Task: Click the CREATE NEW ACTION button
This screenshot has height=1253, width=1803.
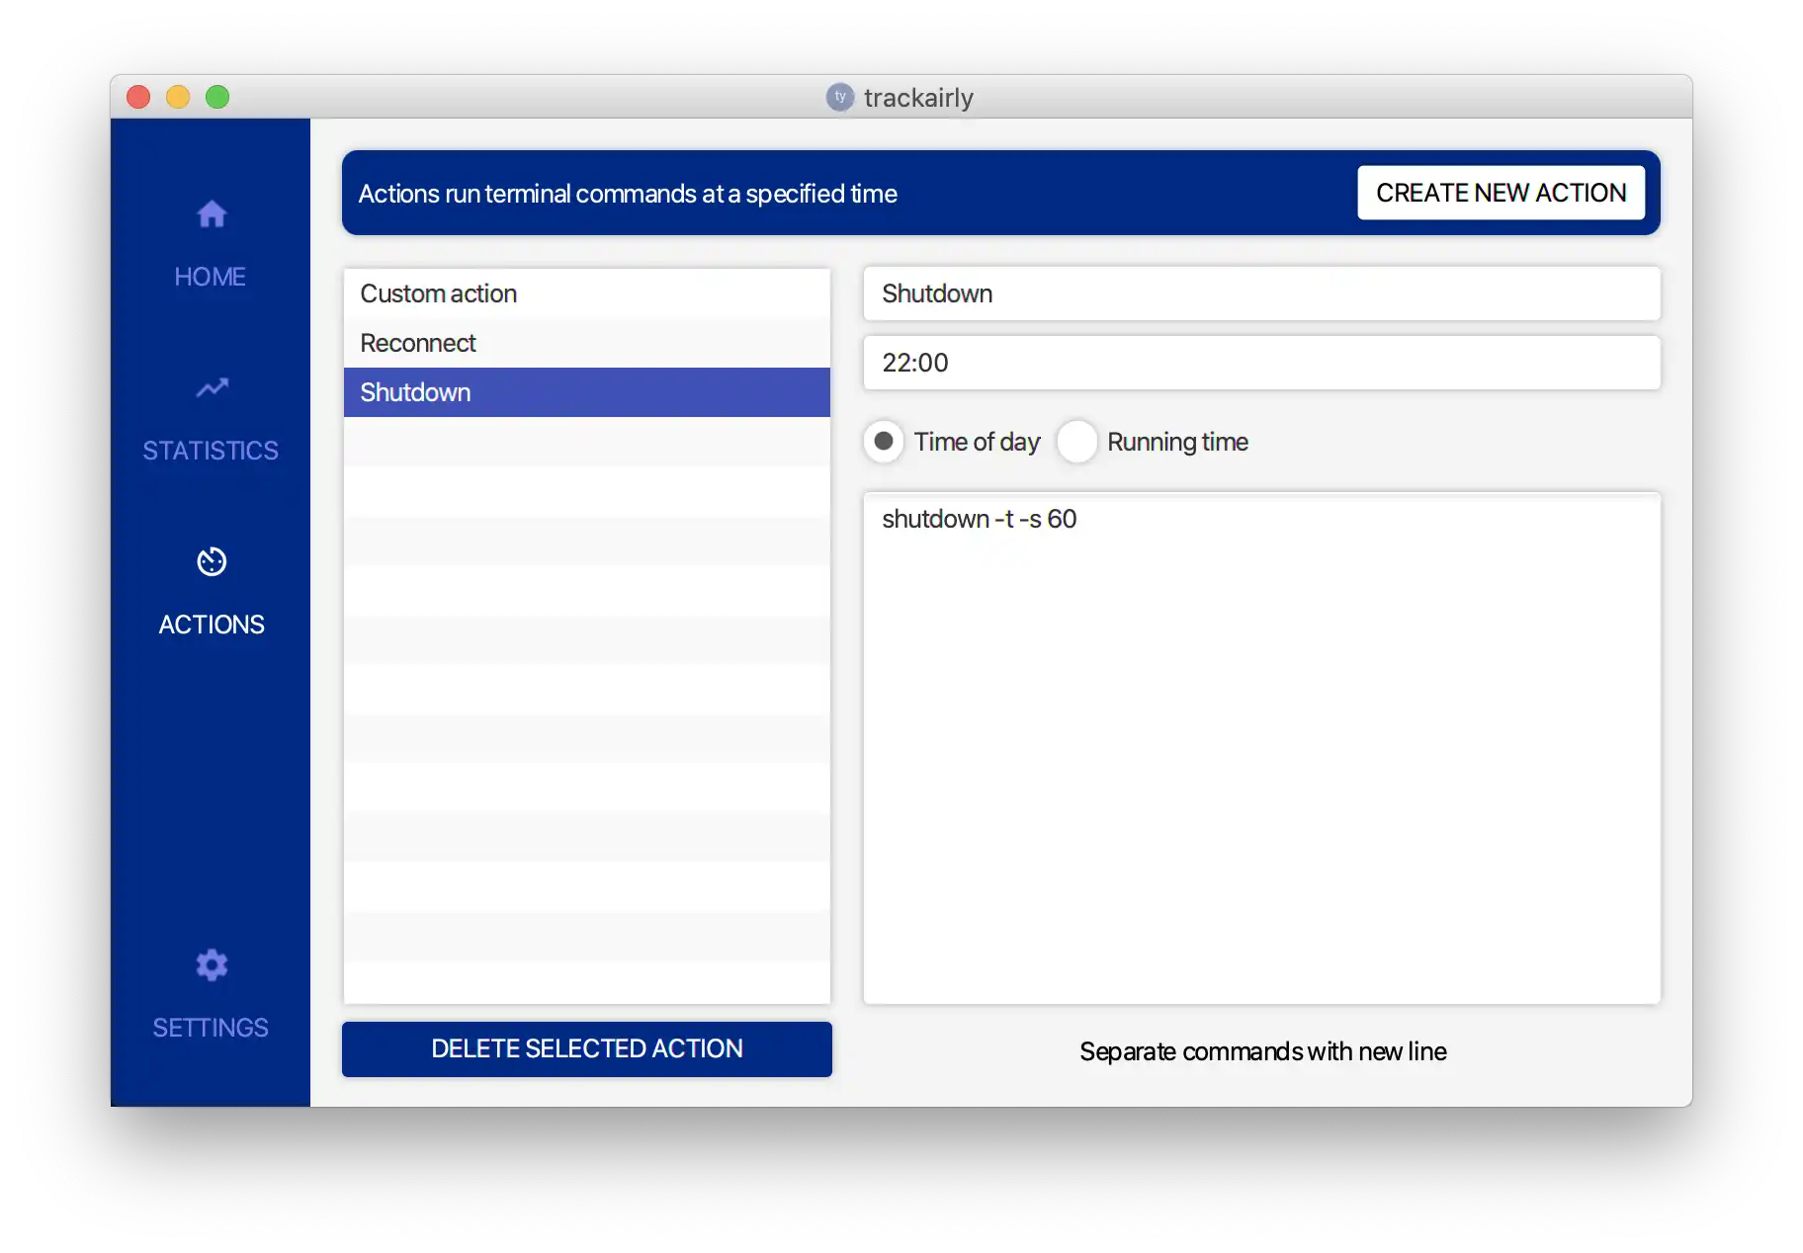Action: (1501, 193)
